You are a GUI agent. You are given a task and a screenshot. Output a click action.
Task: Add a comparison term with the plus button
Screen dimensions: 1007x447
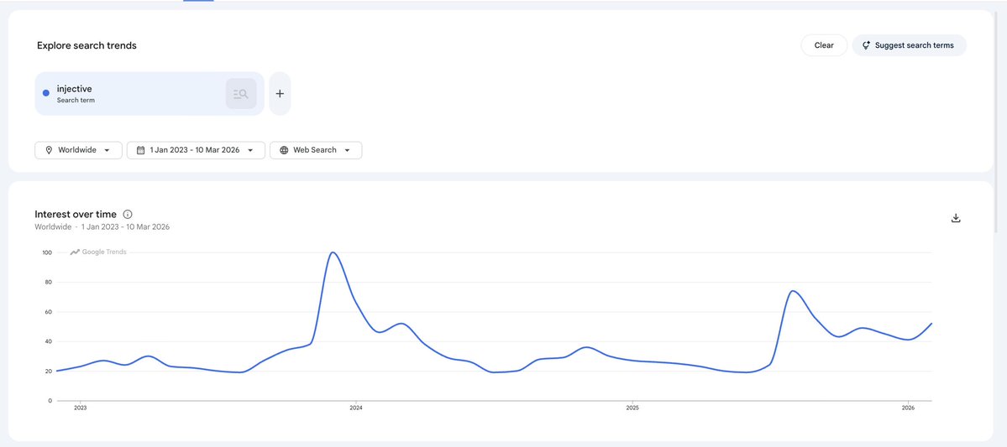pos(280,94)
